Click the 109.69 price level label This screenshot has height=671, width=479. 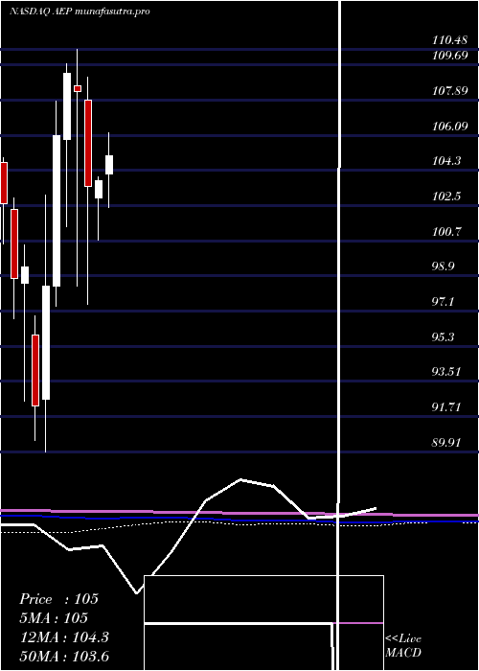pos(449,56)
